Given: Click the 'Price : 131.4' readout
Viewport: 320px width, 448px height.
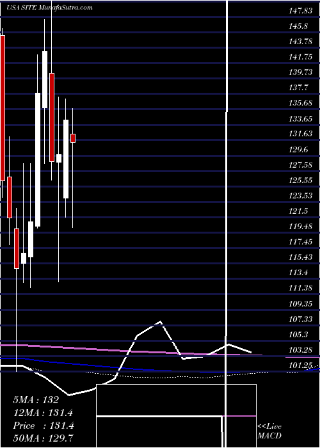Looking at the screenshot, I should [x=44, y=426].
